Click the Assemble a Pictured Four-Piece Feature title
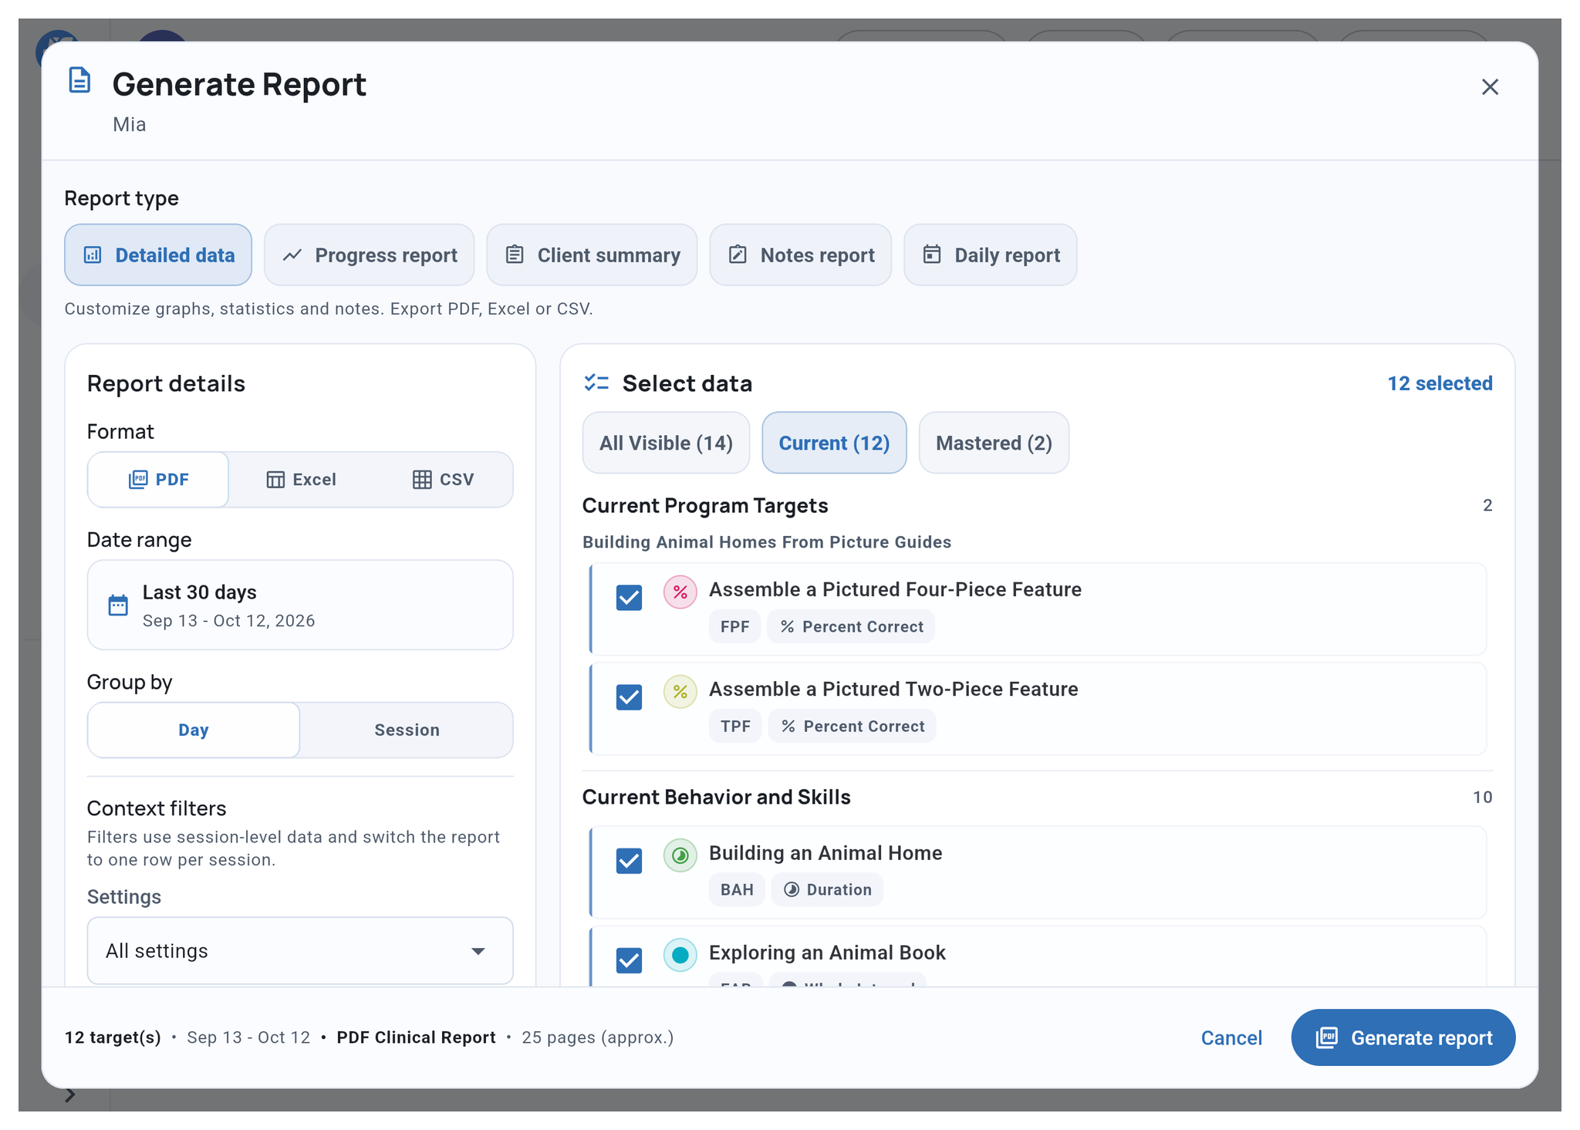This screenshot has height=1130, width=1580. point(895,590)
